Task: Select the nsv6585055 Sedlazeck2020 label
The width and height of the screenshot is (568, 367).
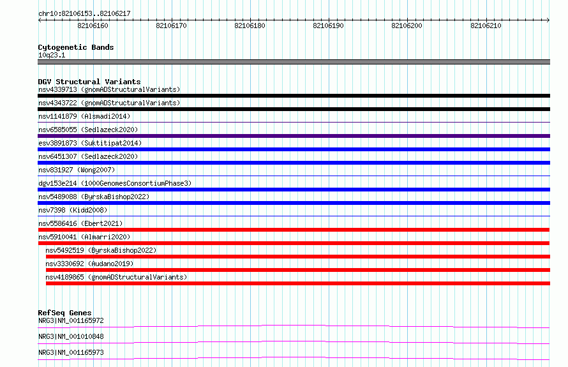Action: [x=88, y=130]
